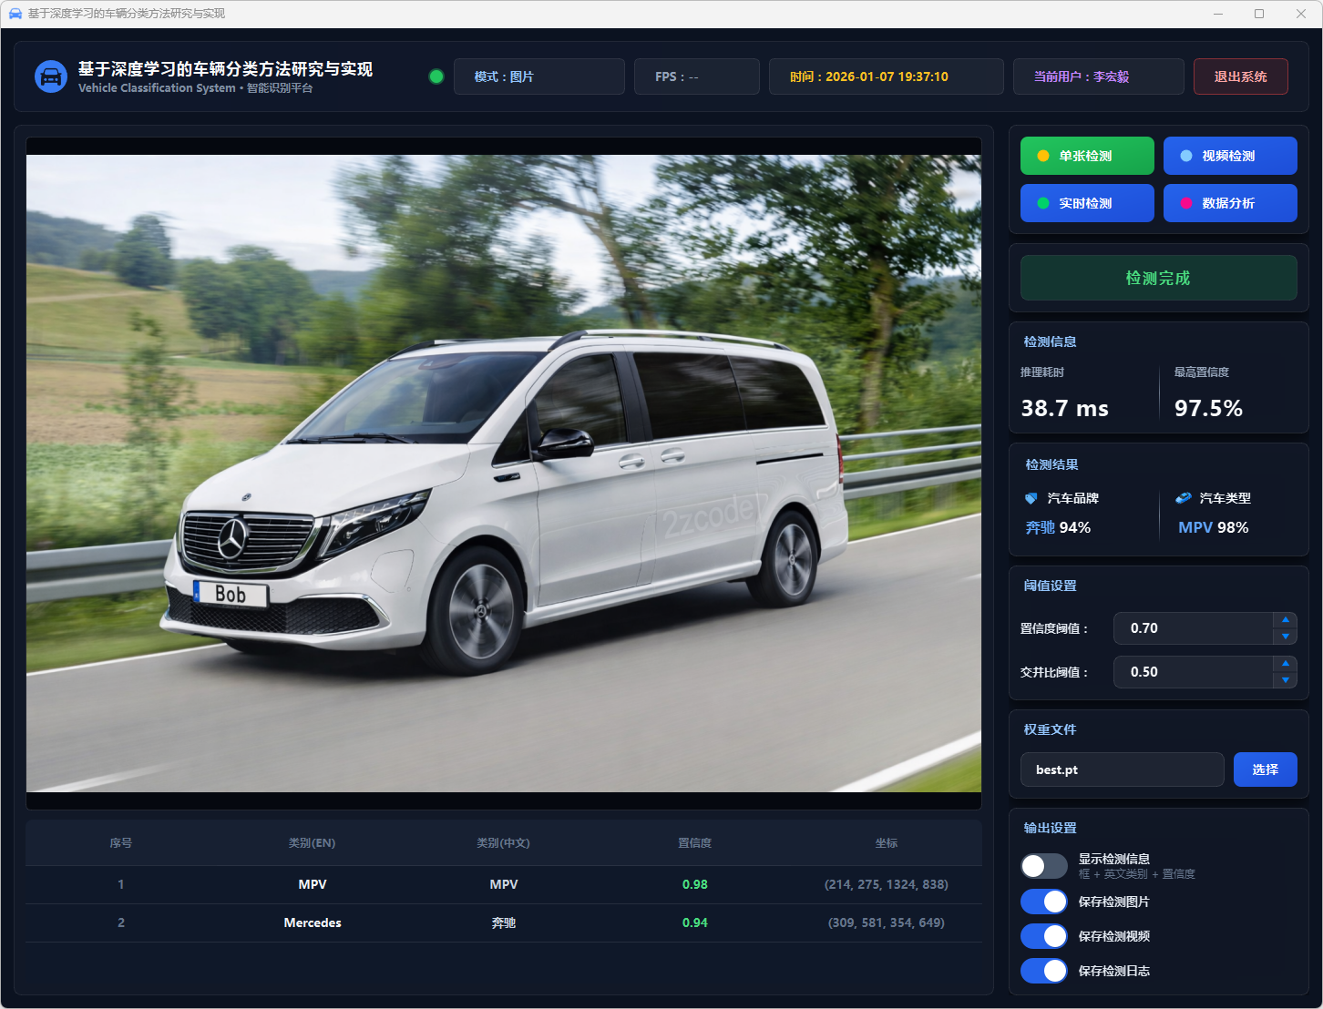Click the 退出系统 logout button
This screenshot has width=1323, height=1009.
[1241, 76]
